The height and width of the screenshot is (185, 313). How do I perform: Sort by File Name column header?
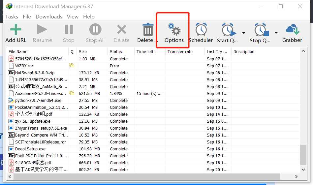38,52
